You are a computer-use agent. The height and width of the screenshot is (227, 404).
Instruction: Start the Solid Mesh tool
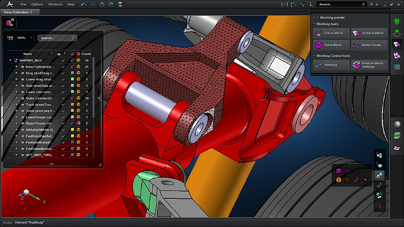[331, 45]
